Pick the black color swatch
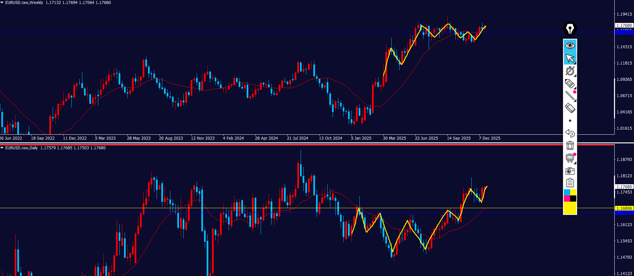The height and width of the screenshot is (276, 634). coord(573,199)
